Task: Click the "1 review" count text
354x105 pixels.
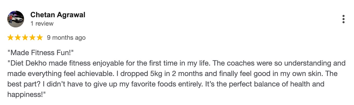Action: tap(42, 24)
